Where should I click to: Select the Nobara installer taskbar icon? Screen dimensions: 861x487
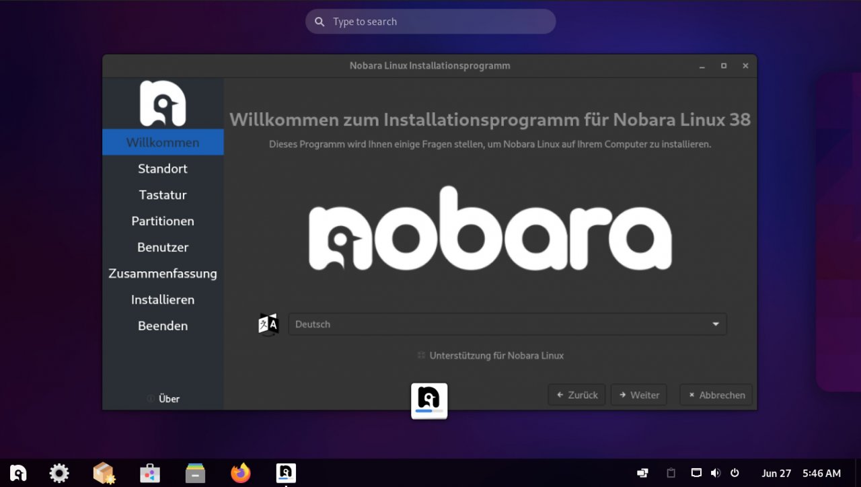pyautogui.click(x=286, y=474)
